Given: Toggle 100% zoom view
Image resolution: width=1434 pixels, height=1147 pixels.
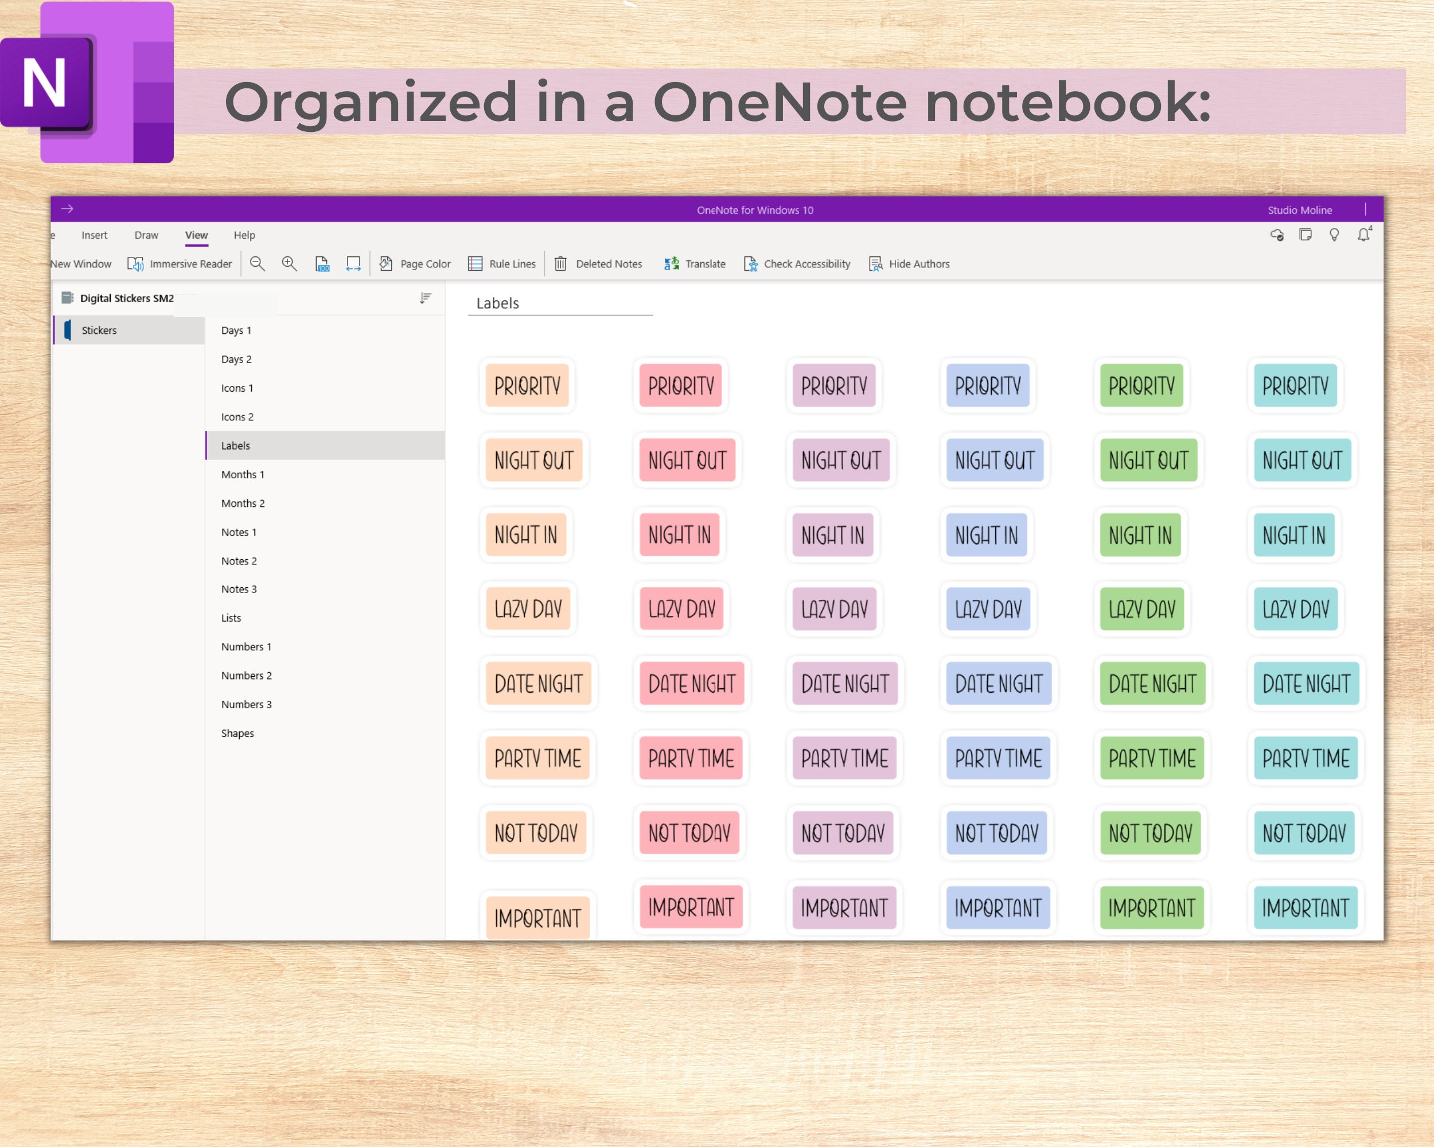Looking at the screenshot, I should [x=322, y=263].
